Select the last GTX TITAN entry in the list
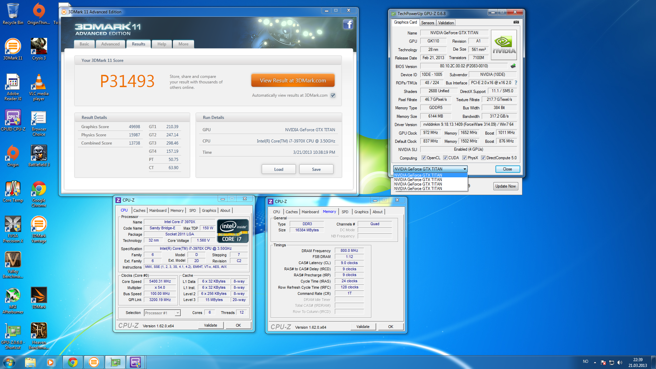 point(430,189)
